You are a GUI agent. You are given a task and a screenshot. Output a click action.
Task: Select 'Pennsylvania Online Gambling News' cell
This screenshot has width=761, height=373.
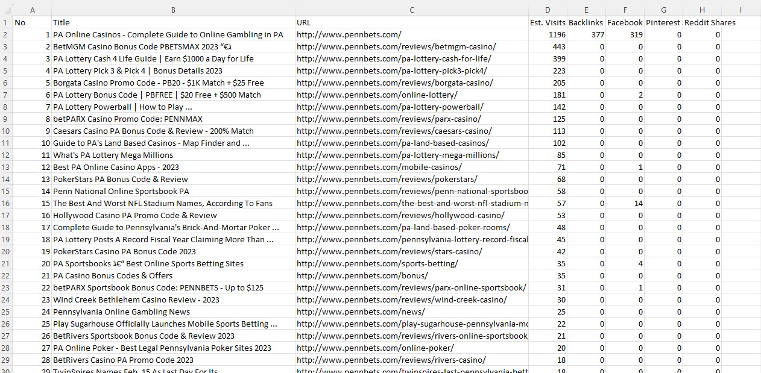[173, 312]
